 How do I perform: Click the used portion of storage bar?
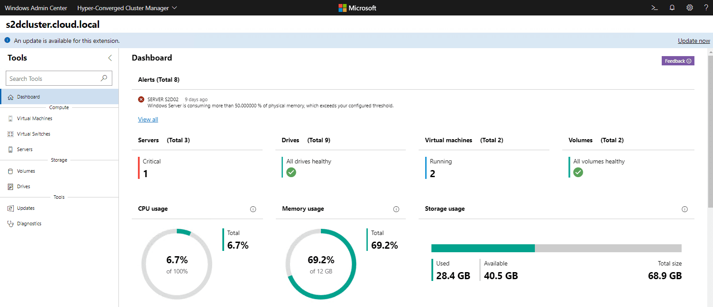[483, 248]
